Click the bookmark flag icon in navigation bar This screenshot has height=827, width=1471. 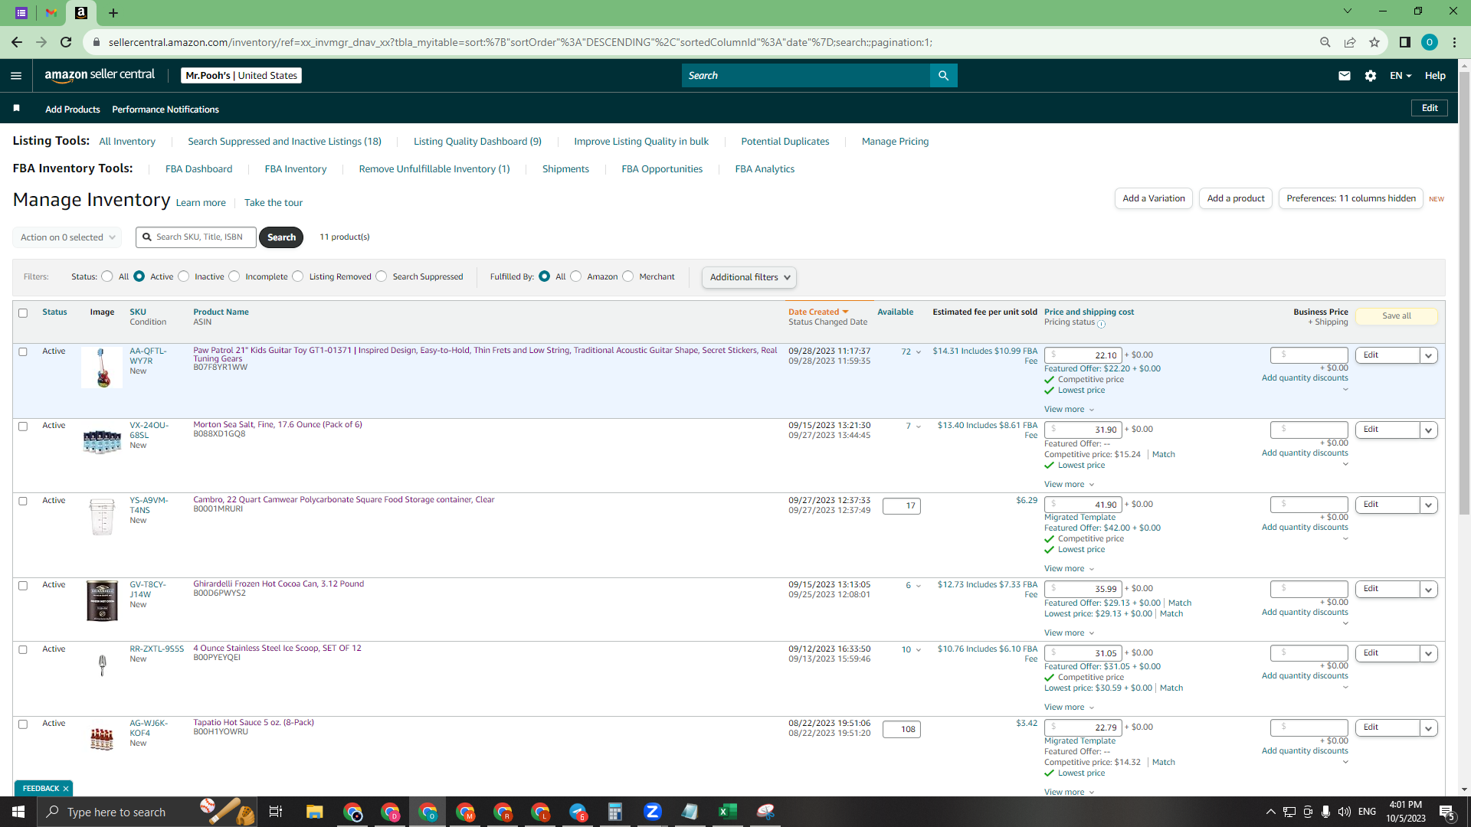click(16, 108)
